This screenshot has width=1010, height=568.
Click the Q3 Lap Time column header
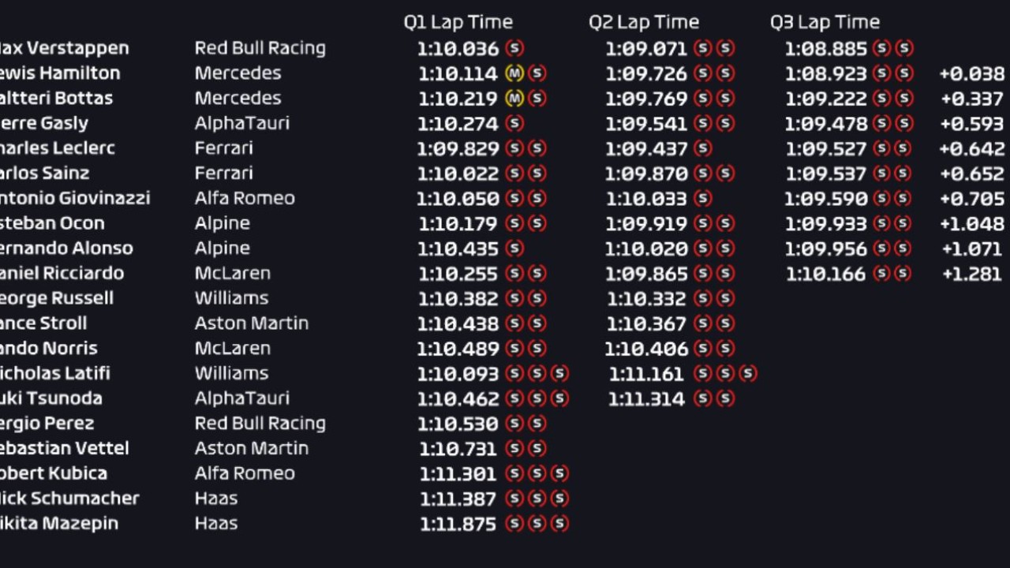coord(825,22)
